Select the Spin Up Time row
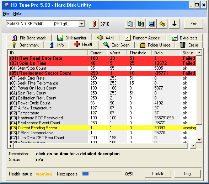 point(103,63)
